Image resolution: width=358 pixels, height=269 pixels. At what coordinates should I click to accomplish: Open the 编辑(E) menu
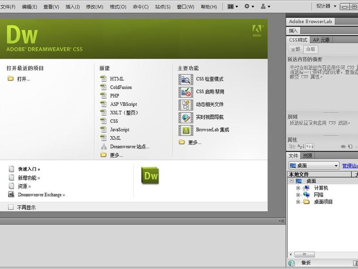point(30,7)
